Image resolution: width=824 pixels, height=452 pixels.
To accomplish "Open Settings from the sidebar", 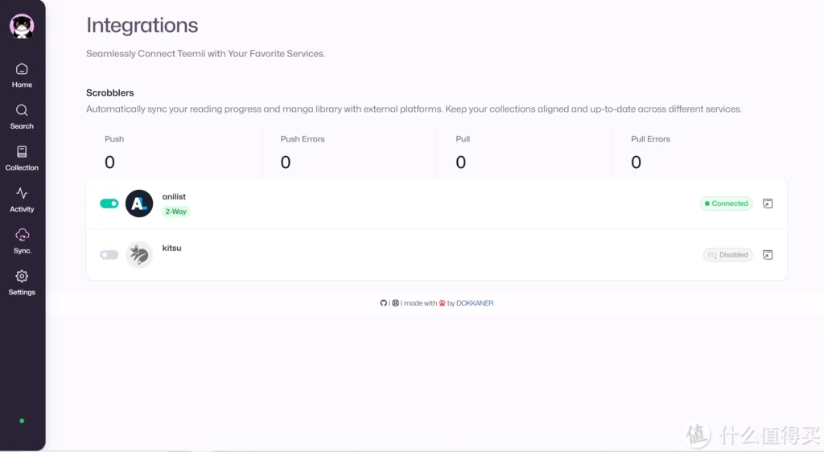I will [22, 282].
